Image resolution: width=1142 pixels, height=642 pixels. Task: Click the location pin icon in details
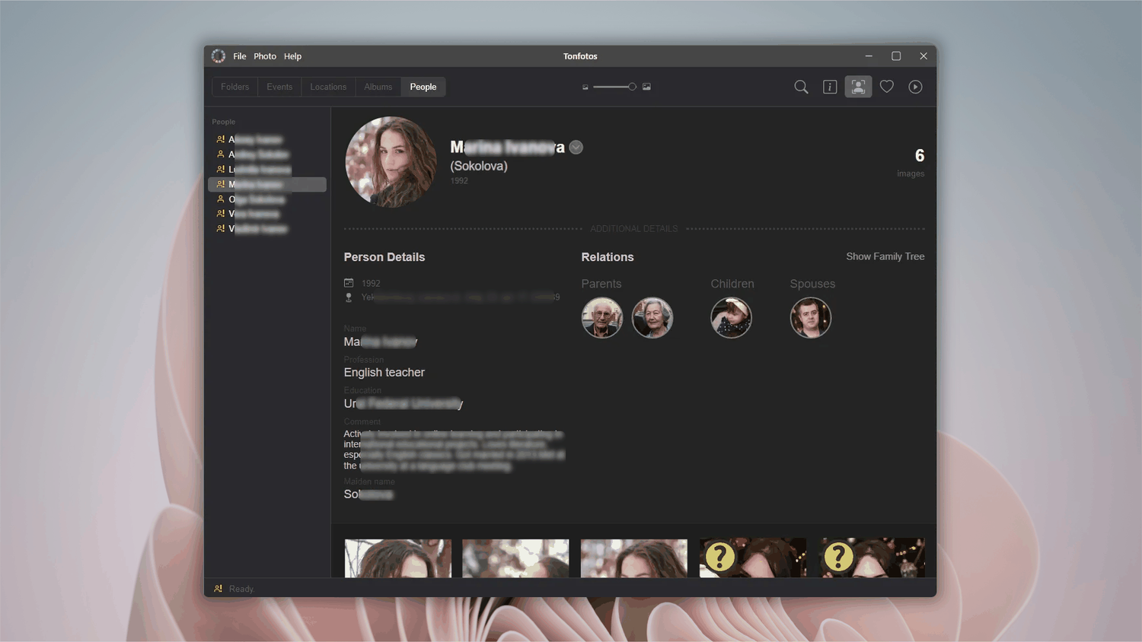click(349, 297)
